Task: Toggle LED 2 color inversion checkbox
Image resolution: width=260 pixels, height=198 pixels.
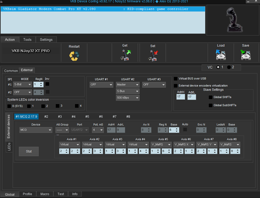Action: click(43, 106)
